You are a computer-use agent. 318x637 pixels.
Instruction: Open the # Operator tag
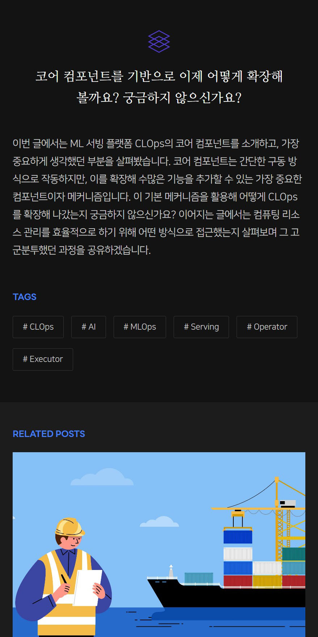pyautogui.click(x=267, y=327)
